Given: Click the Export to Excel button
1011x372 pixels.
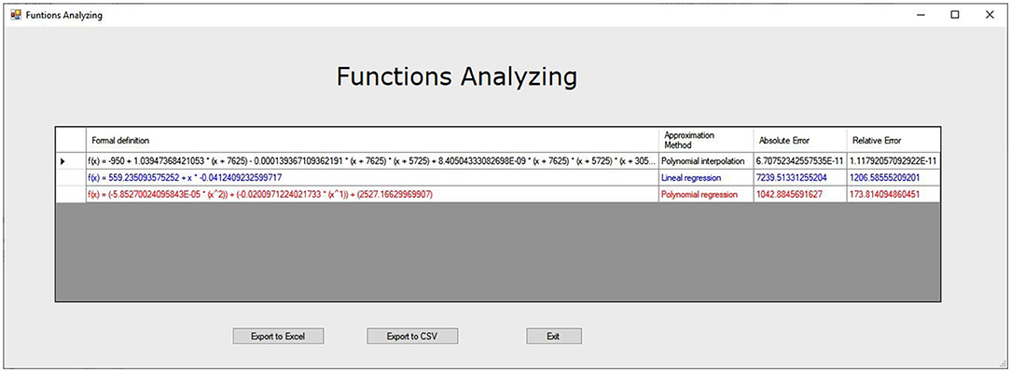Looking at the screenshot, I should 278,336.
